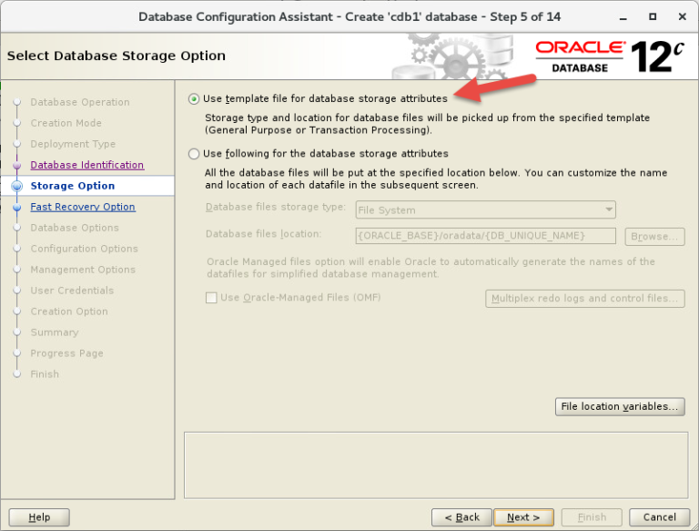Click the Help button
The height and width of the screenshot is (531, 699).
click(39, 517)
